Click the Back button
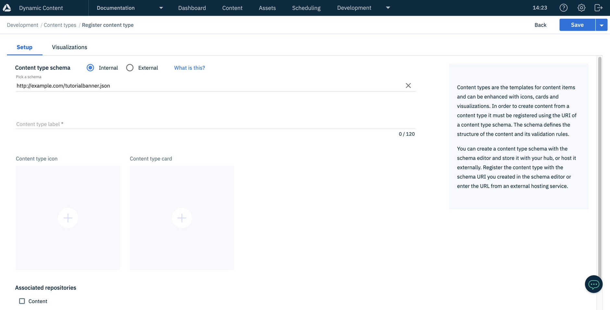 541,25
